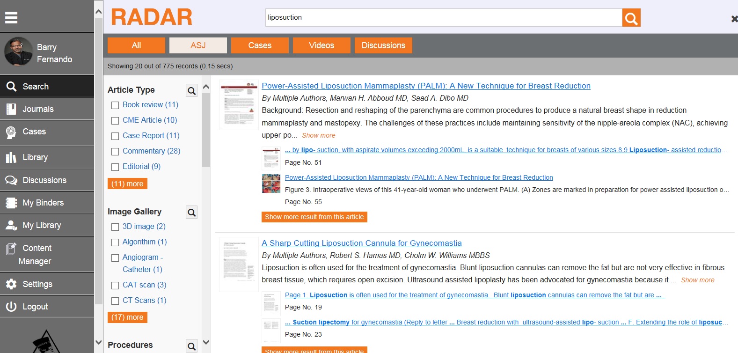Select the Discussions tab
The width and height of the screenshot is (738, 353).
[x=383, y=45]
